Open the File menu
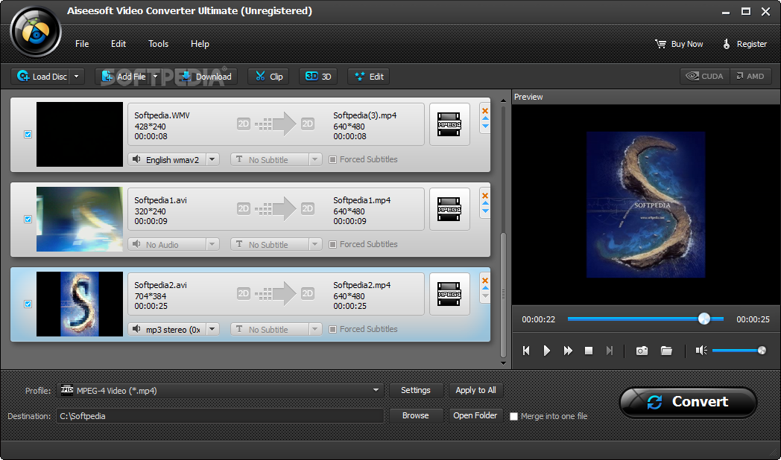The width and height of the screenshot is (781, 460). pyautogui.click(x=82, y=44)
